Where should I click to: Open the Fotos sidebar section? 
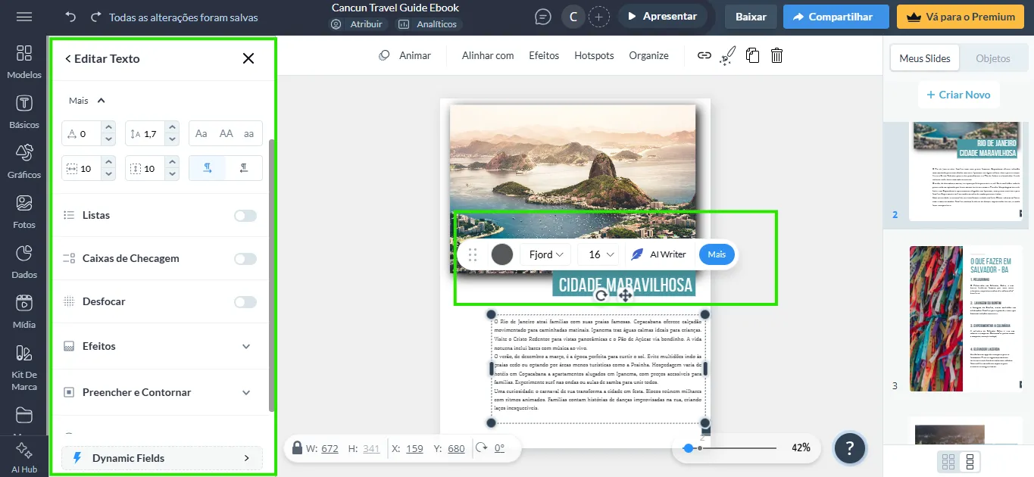(24, 211)
